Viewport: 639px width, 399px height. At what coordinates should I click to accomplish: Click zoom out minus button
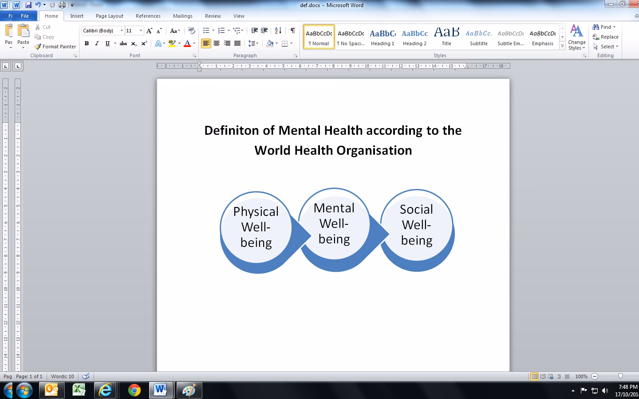(x=595, y=376)
